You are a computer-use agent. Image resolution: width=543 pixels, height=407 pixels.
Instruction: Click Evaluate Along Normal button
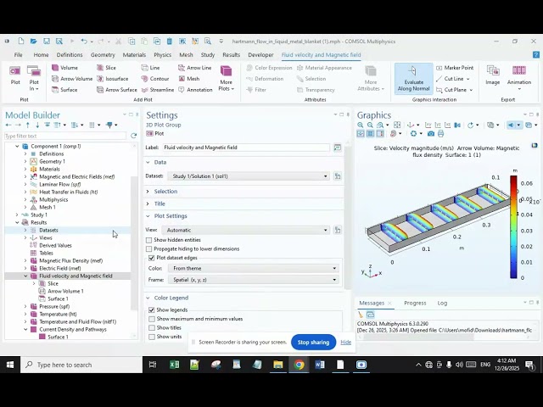[413, 78]
